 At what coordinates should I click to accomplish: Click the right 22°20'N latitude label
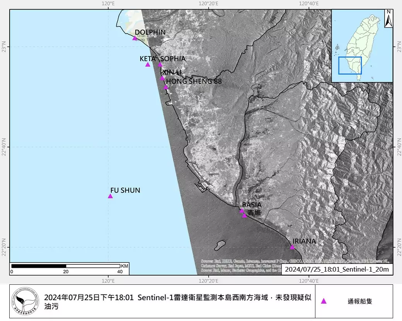click(399, 247)
